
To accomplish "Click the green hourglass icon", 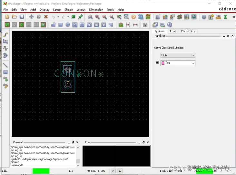I will (225, 17).
